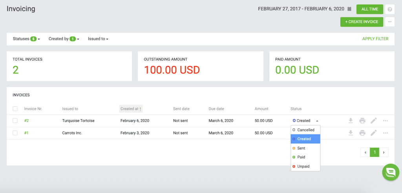The height and width of the screenshot is (193, 402).
Task: Tick the checkbox for invoice #1
Action: (15, 133)
